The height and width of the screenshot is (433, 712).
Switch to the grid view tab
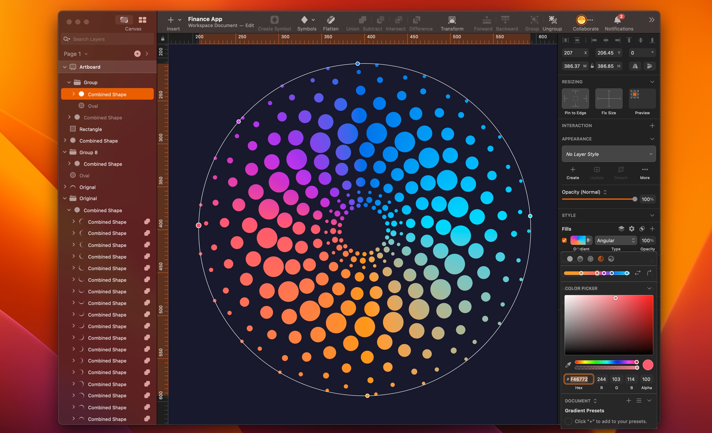(x=142, y=19)
